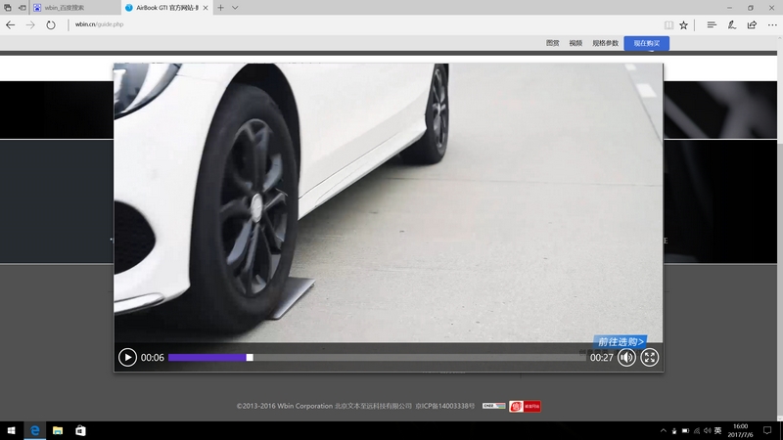783x440 pixels.
Task: Click the 前往选购 link on the video
Action: [621, 342]
